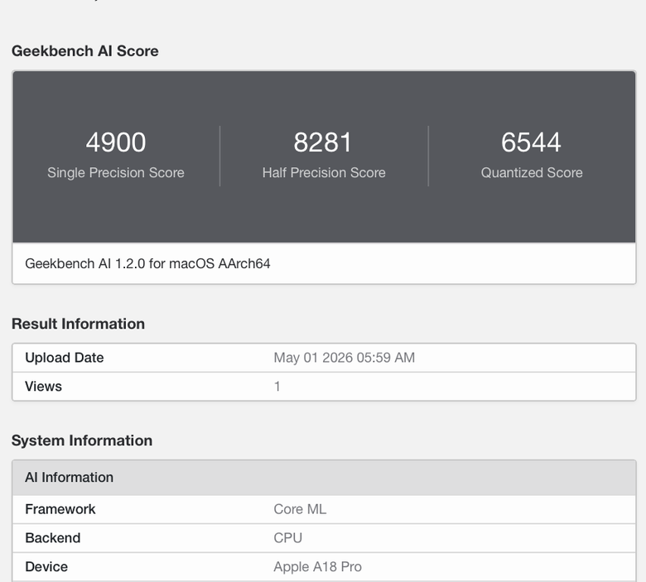Click the Single Precision Score label
The height and width of the screenshot is (582, 646).
tap(116, 172)
